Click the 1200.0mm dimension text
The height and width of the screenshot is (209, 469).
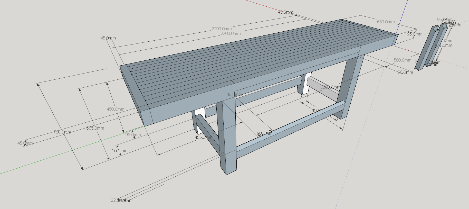[x=330, y=87]
